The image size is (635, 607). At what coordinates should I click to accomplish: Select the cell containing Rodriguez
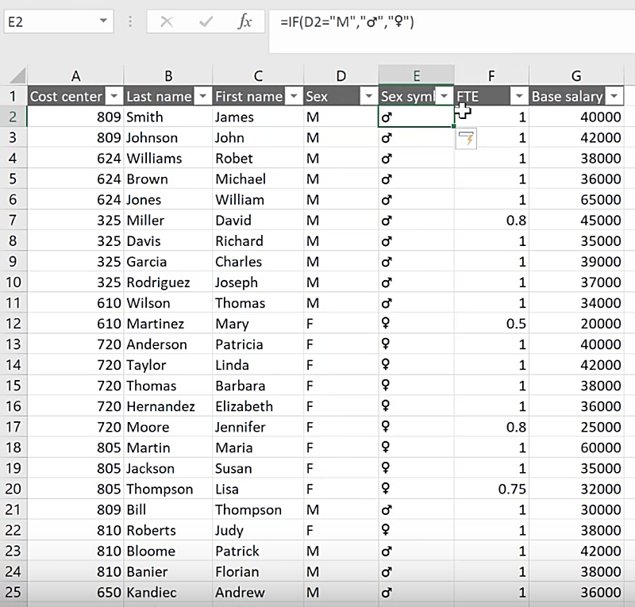(x=168, y=282)
